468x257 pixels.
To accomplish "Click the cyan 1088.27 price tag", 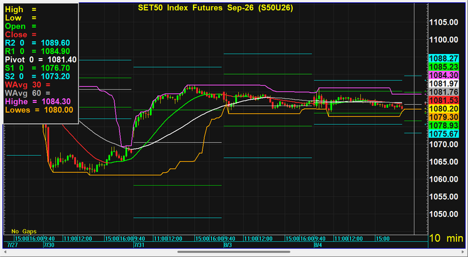I will click(443, 59).
